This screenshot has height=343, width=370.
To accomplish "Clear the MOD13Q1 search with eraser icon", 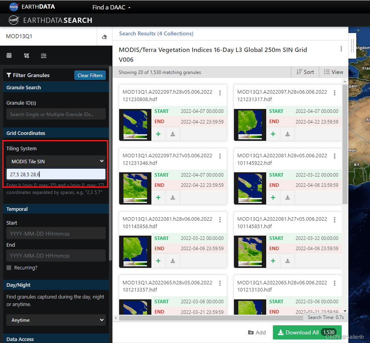I will 104,37.
